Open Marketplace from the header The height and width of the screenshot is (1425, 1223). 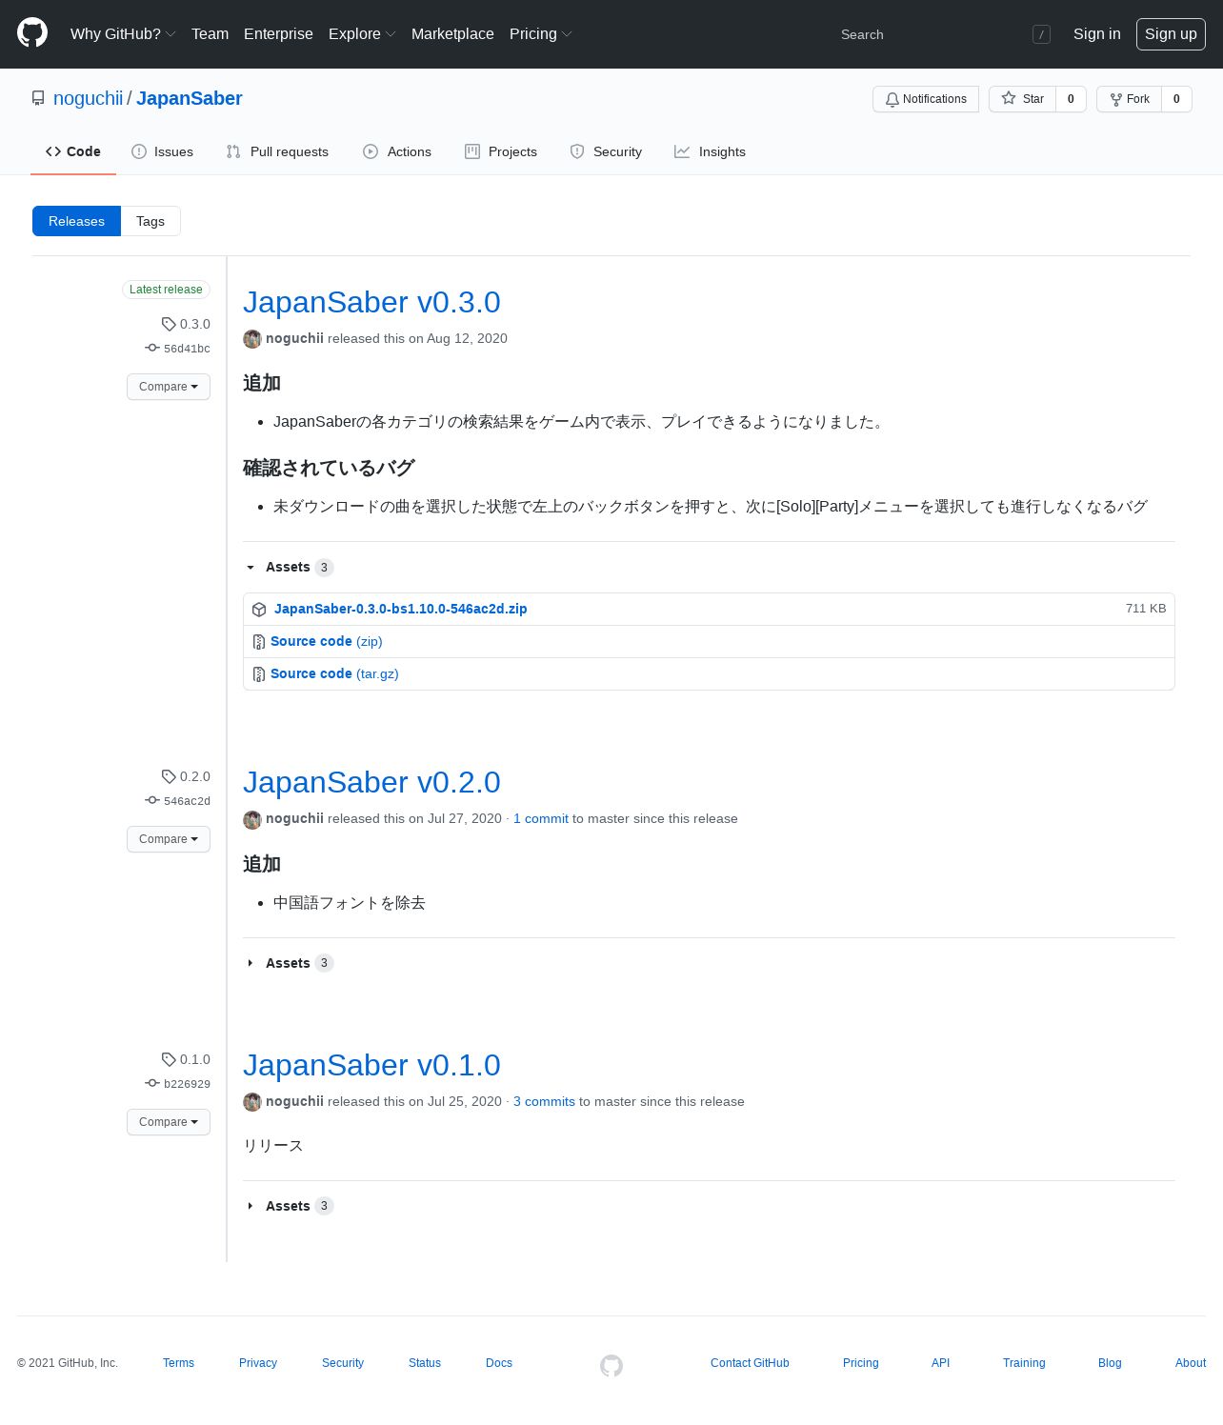point(452,33)
